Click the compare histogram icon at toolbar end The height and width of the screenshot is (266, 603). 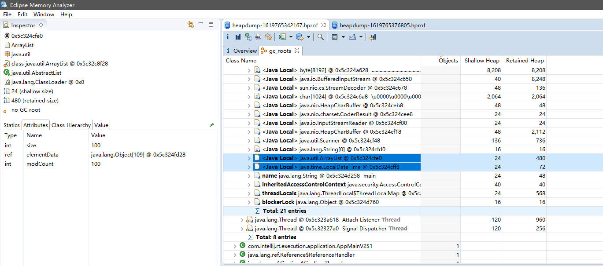(x=373, y=37)
